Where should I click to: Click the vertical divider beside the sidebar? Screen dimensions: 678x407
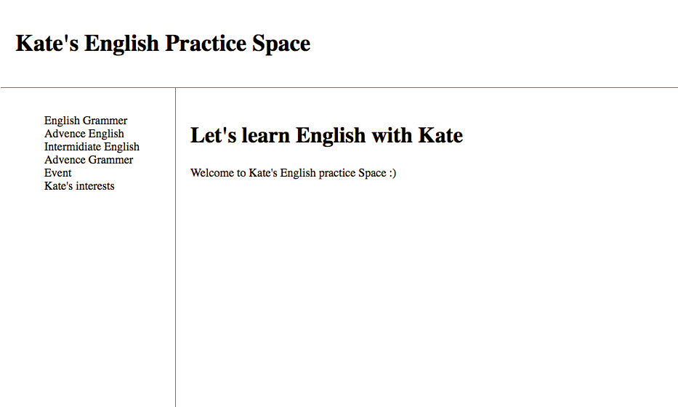(176, 247)
